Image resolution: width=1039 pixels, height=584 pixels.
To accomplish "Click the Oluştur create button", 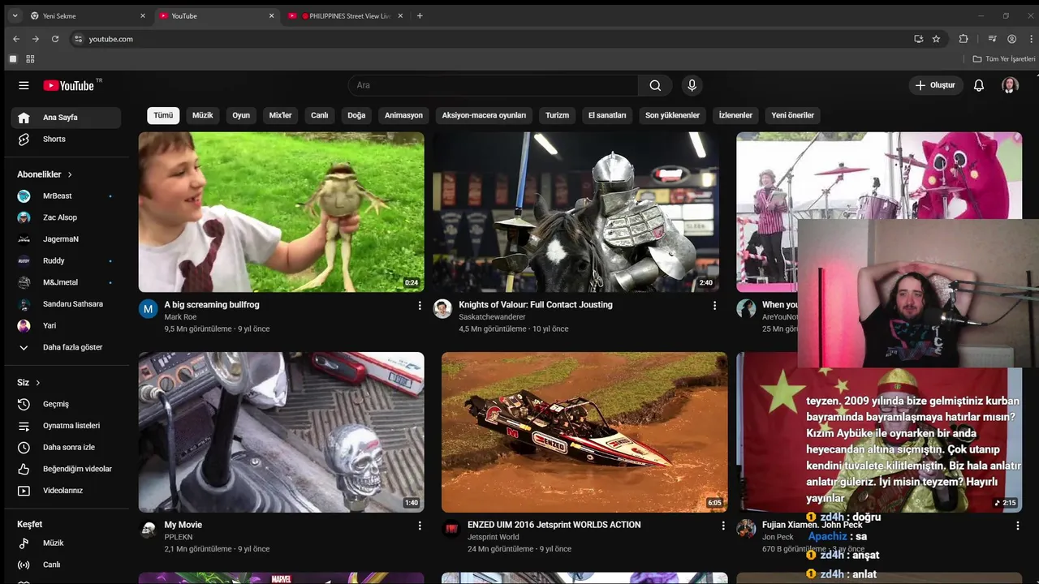I will (935, 85).
